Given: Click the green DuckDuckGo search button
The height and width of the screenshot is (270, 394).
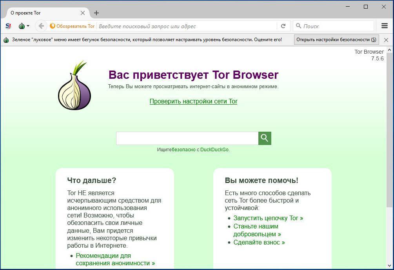Looking at the screenshot, I should [265, 138].
